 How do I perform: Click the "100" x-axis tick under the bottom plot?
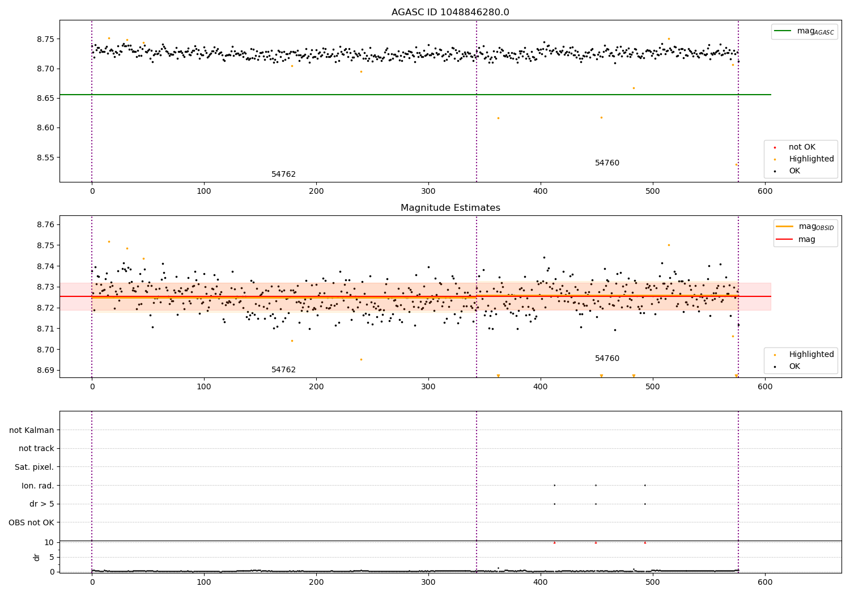point(204,583)
